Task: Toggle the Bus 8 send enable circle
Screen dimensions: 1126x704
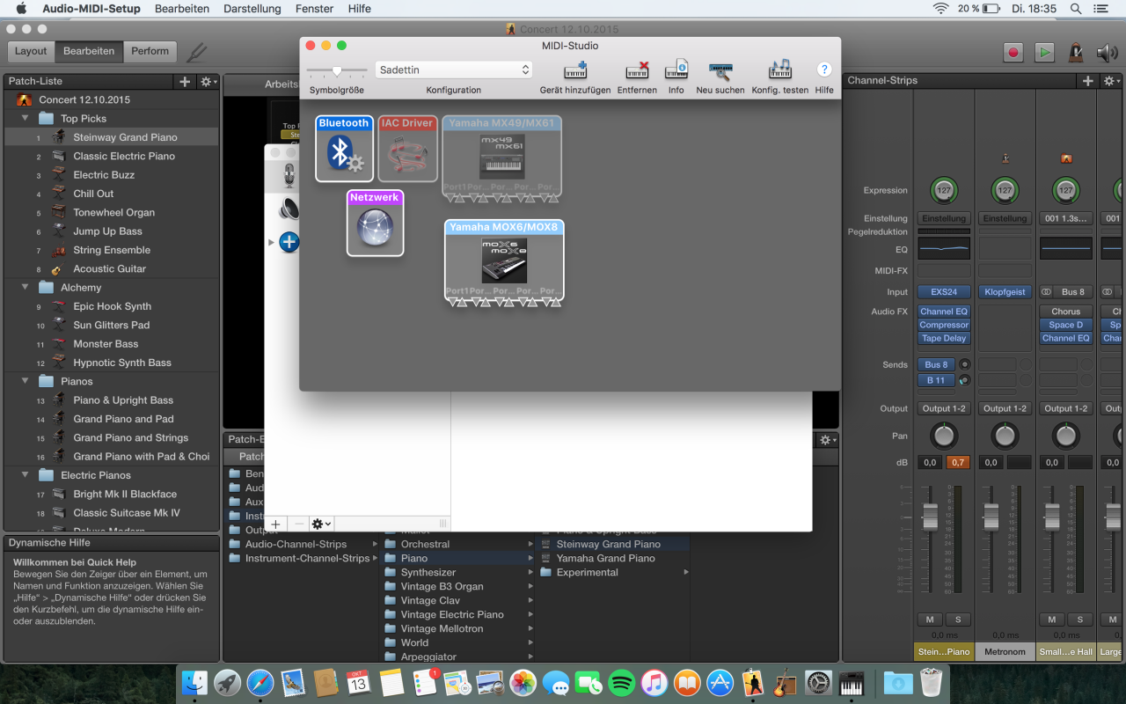Action: [965, 364]
